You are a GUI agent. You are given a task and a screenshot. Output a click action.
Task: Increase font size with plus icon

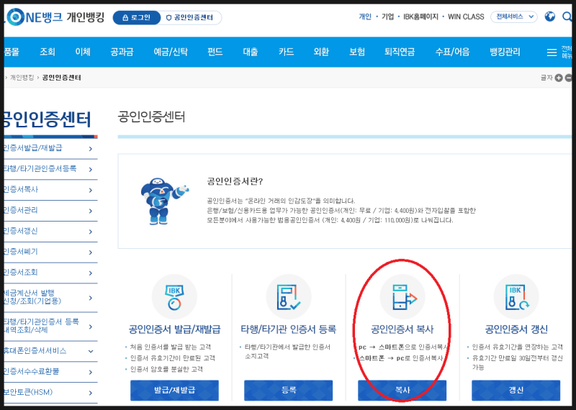(559, 78)
